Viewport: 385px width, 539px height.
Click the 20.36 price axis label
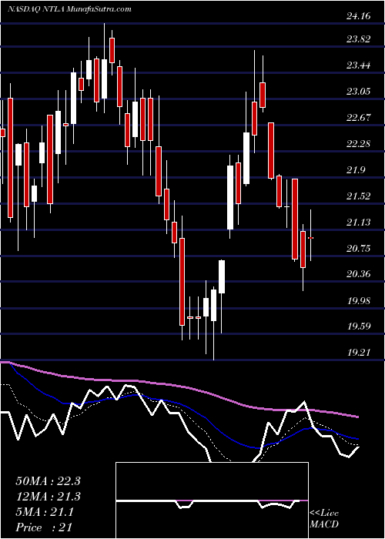pos(359,274)
